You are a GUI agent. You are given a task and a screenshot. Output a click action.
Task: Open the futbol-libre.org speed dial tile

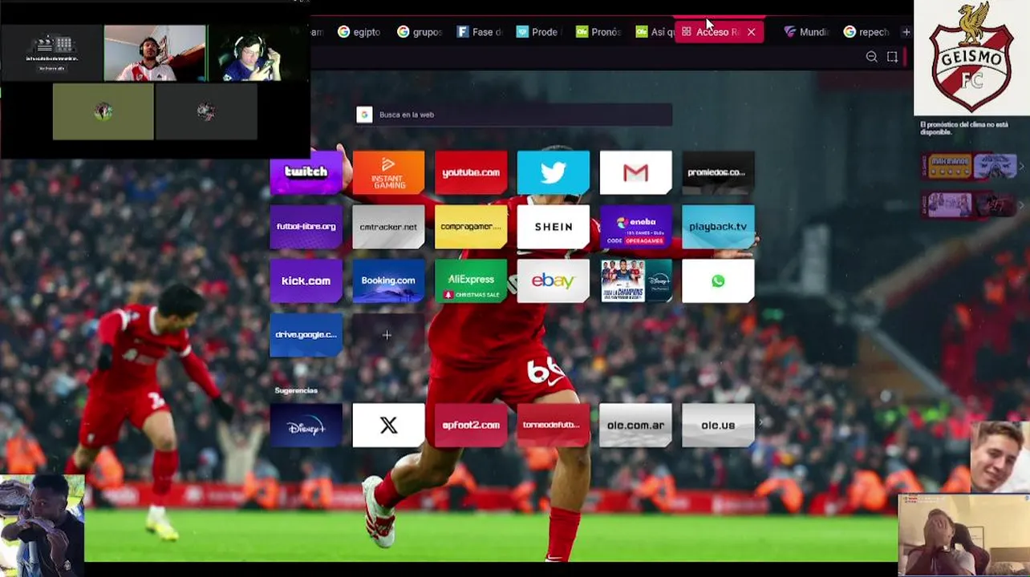click(x=306, y=227)
